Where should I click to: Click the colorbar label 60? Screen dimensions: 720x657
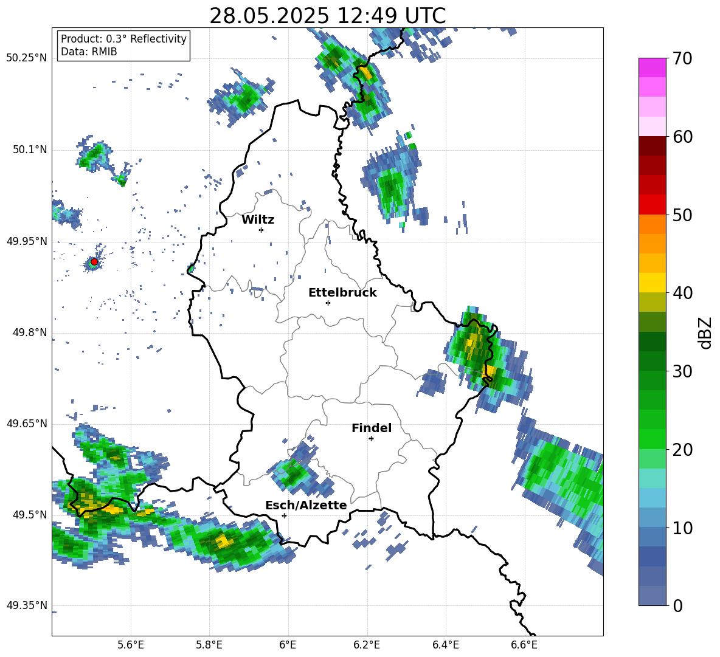point(682,137)
